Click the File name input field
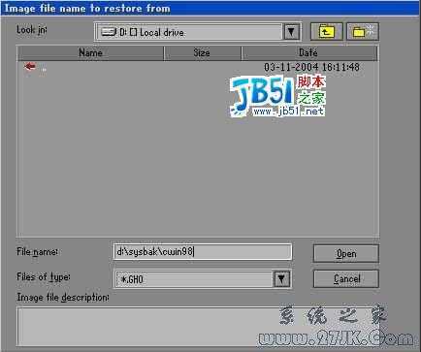The height and width of the screenshot is (352, 421). [203, 252]
